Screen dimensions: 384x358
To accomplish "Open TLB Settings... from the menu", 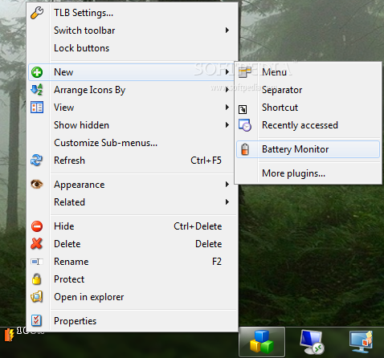I will point(133,13).
